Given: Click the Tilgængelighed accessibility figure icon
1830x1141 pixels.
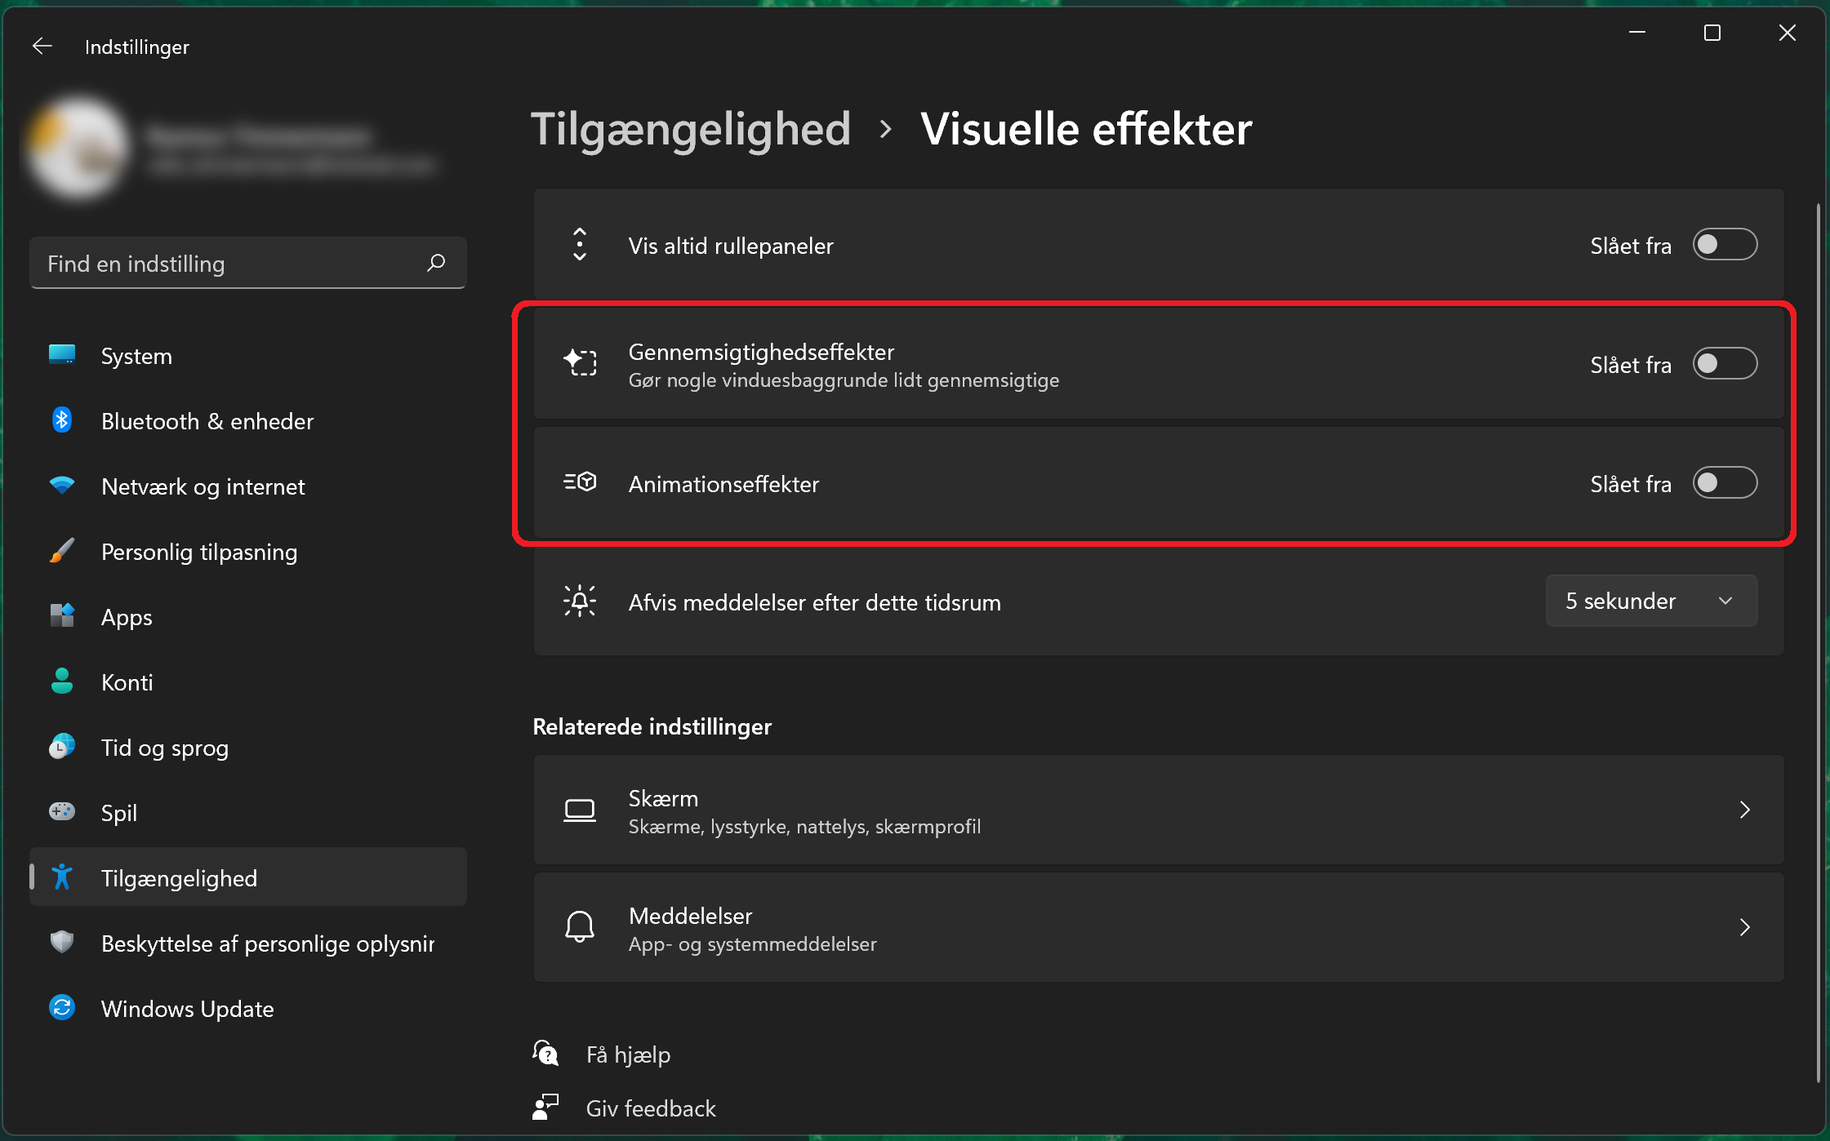Looking at the screenshot, I should 62,877.
